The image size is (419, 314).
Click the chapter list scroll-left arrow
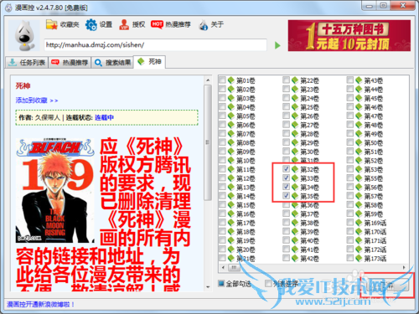(x=223, y=267)
